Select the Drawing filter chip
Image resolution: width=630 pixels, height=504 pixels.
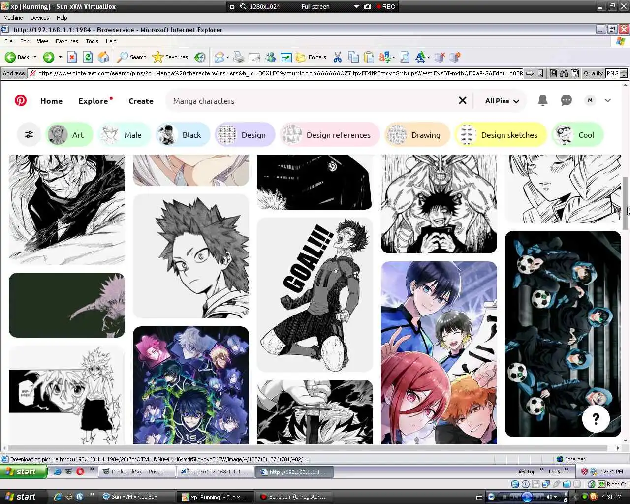click(x=417, y=134)
